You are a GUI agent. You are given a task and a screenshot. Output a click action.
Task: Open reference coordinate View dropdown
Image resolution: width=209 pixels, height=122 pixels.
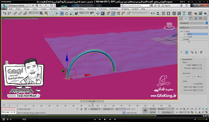84,13
